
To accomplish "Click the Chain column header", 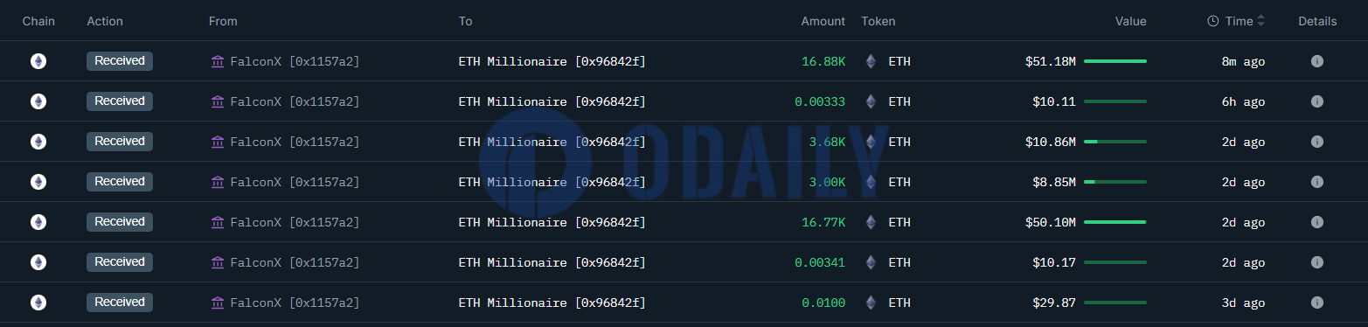I will 38,21.
